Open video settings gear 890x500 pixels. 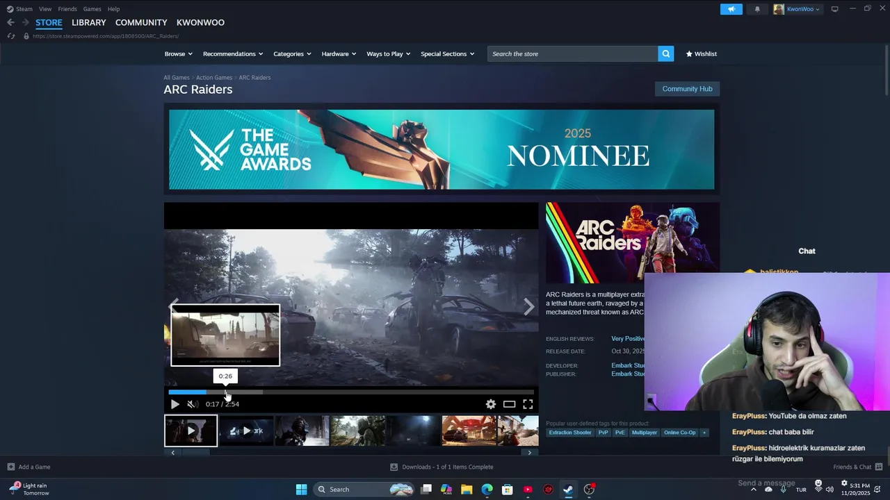click(491, 404)
